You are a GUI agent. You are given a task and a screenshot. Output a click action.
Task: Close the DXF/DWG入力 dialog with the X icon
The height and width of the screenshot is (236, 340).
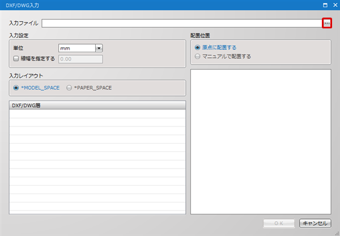point(333,5)
